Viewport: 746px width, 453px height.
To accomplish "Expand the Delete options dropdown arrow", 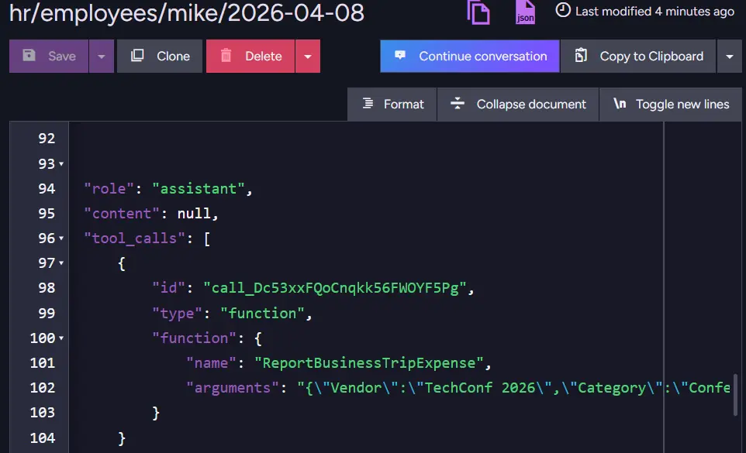I will coord(308,56).
